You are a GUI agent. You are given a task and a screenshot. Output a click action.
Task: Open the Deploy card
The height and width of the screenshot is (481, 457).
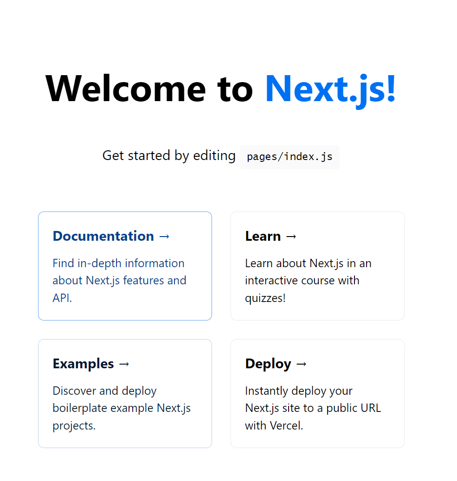(x=317, y=394)
